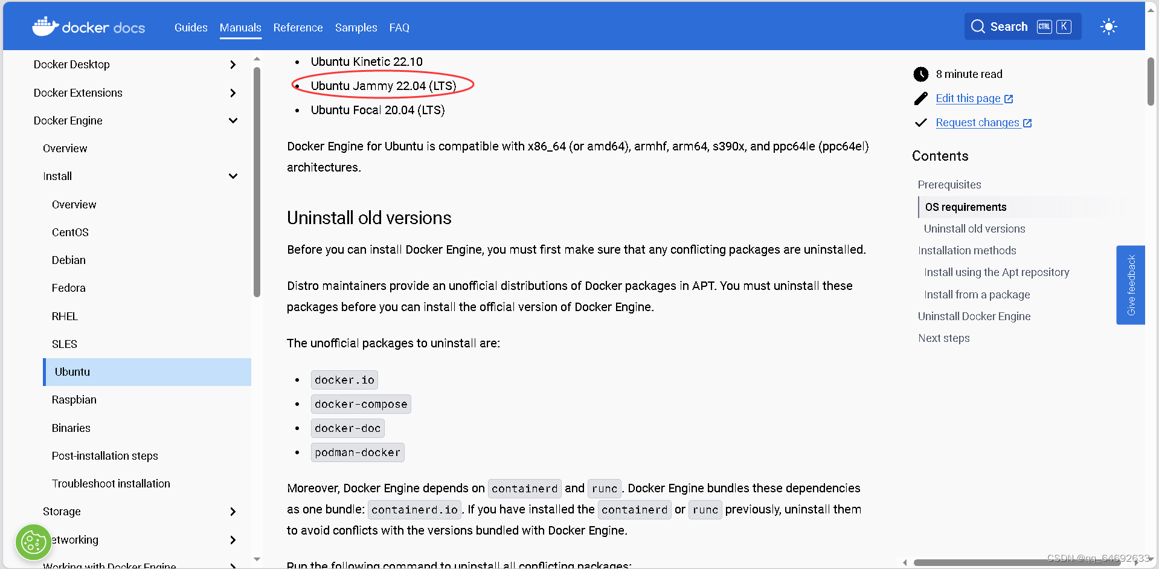Viewport: 1159px width, 569px height.
Task: Click the cookie settings icon
Action: (33, 542)
